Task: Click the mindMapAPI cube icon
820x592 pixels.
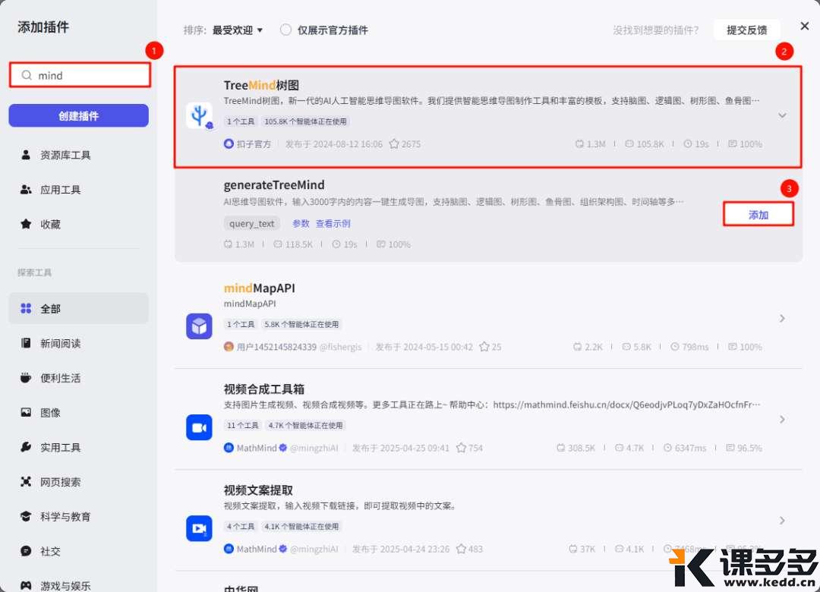Action: 199,326
